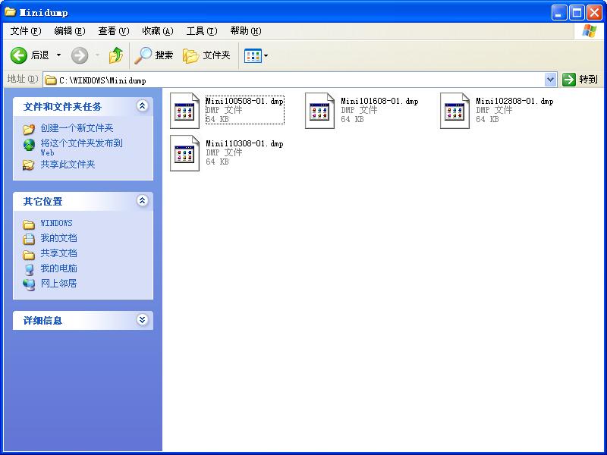The height and width of the screenshot is (455, 607).
Task: Click the address bar path C:\WINDOWS\Minidump
Action: tap(102, 80)
